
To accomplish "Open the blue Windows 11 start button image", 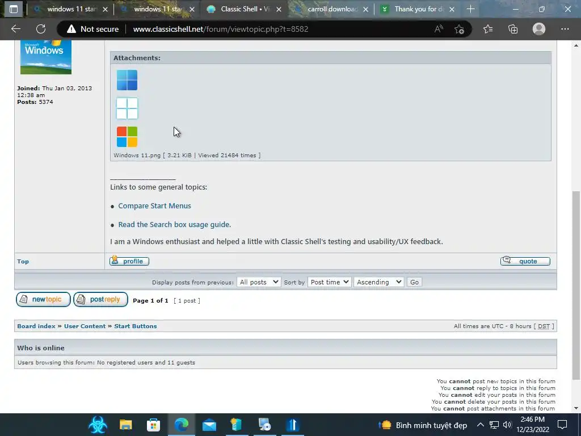I will [127, 80].
